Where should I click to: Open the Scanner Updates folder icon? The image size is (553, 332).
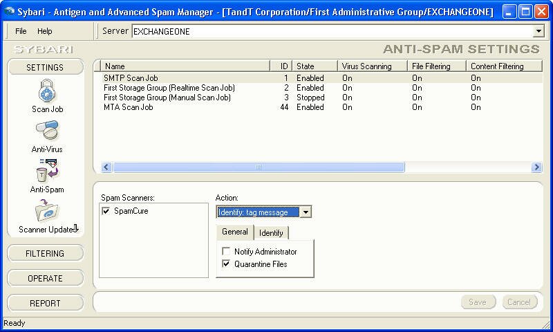[x=47, y=211]
